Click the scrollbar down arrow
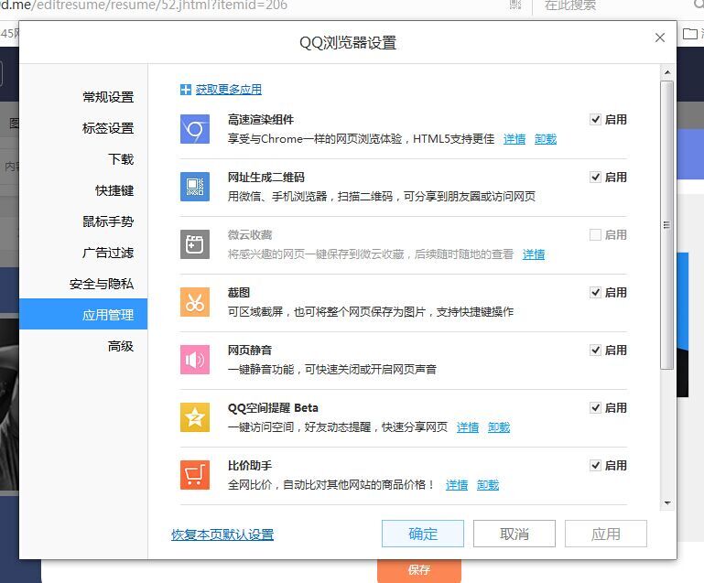The height and width of the screenshot is (583, 704). pos(667,503)
